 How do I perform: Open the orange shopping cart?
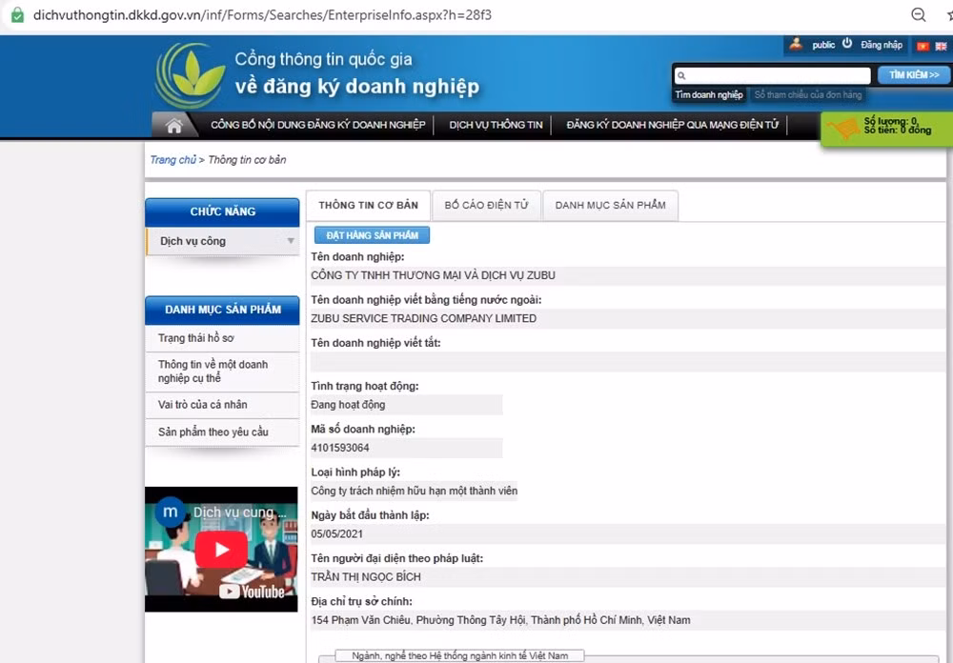click(842, 129)
